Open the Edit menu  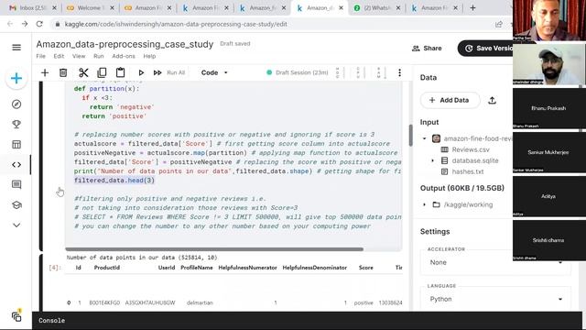coord(59,56)
